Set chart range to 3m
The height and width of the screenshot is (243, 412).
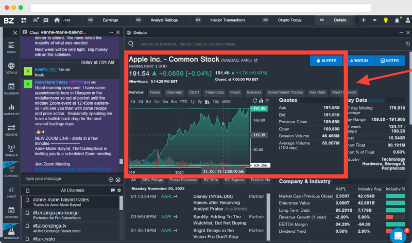click(165, 101)
